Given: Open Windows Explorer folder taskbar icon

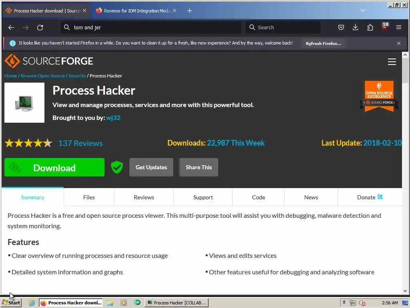Looking at the screenshot, I should click(x=110, y=303).
